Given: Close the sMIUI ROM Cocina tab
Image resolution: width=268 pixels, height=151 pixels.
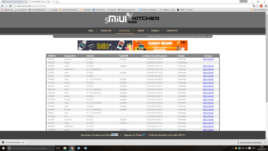Looking at the screenshot, I should [x=53, y=2].
